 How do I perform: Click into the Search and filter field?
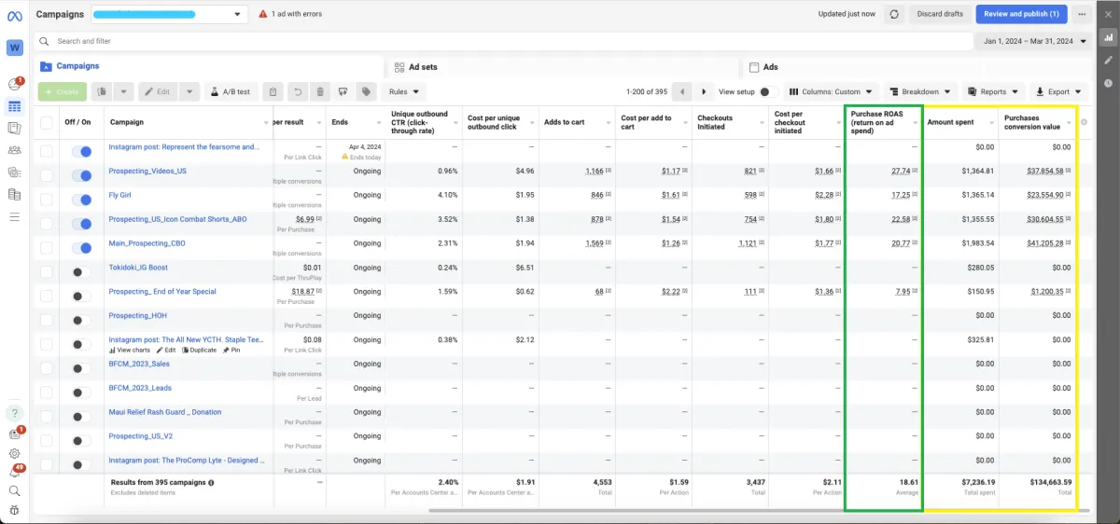click(x=504, y=41)
